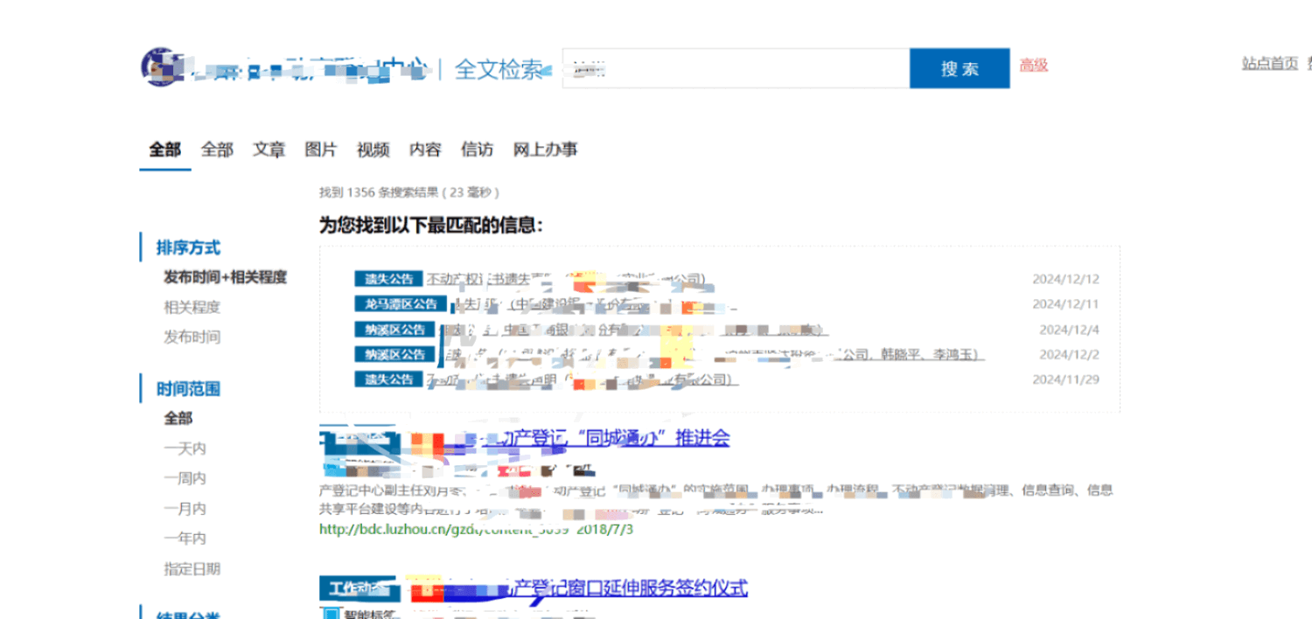Sort results by 相关程度 only
The height and width of the screenshot is (619, 1312).
(x=192, y=307)
